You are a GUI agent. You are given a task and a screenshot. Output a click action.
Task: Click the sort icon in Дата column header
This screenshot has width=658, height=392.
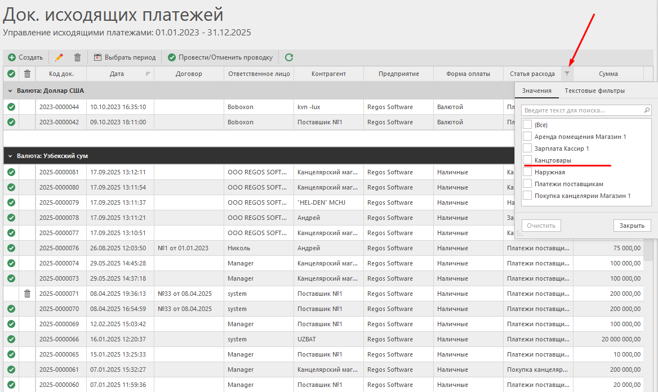click(x=148, y=74)
